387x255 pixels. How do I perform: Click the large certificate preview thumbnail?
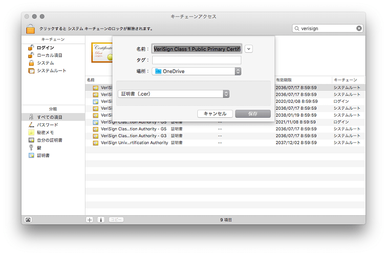pos(102,52)
